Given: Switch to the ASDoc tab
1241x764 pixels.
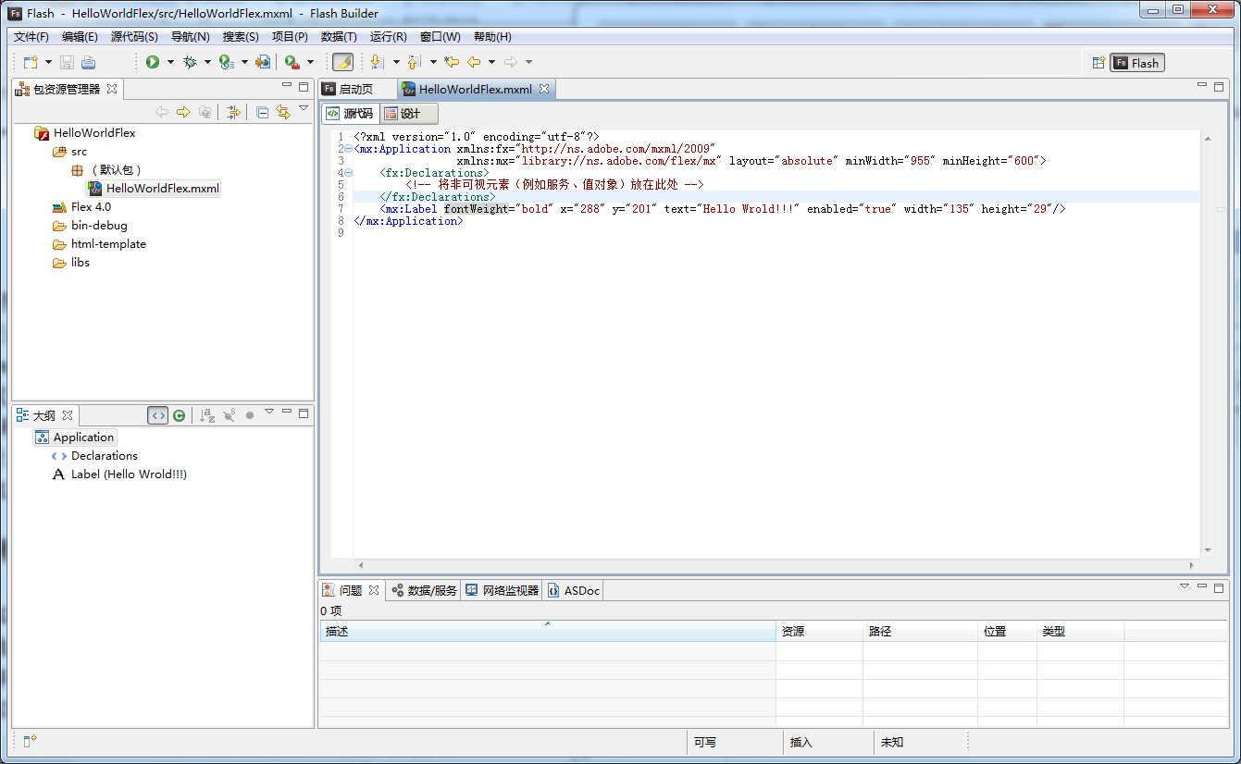Looking at the screenshot, I should pos(574,590).
